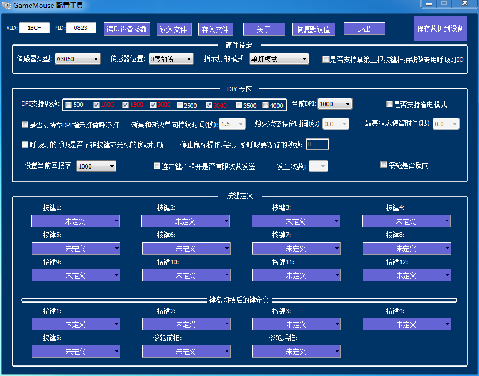This screenshot has width=479, height=376.
Task: Enable 是否支持省电模式 power saving
Action: [x=389, y=104]
